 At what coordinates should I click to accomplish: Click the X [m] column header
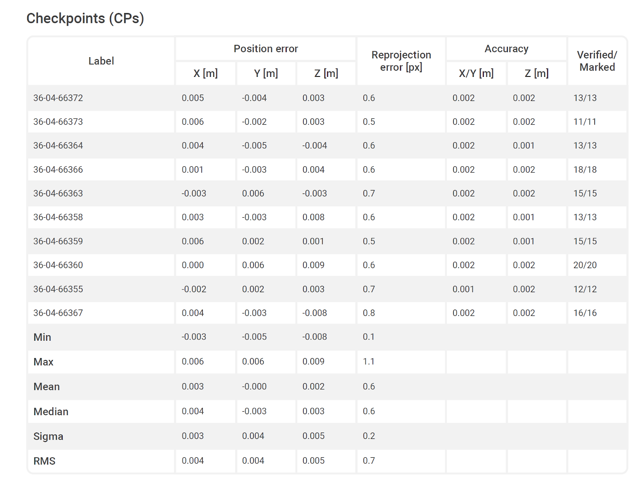click(205, 73)
